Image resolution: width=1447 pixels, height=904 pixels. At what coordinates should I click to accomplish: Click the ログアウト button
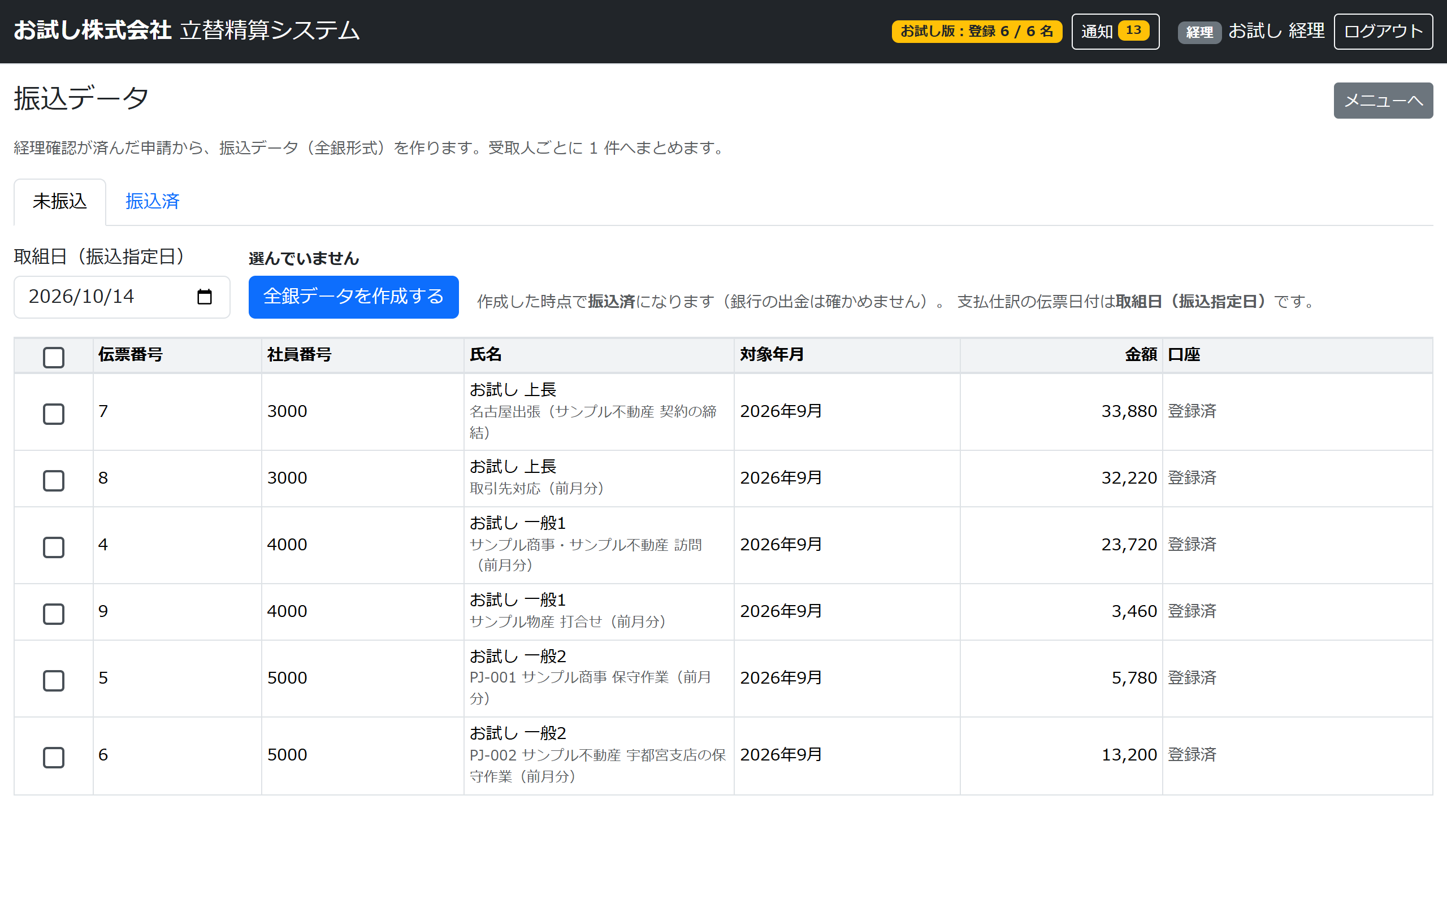click(1383, 31)
